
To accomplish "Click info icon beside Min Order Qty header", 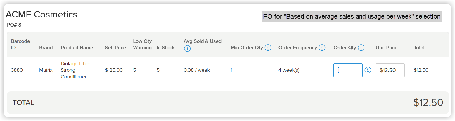I will [x=268, y=48].
